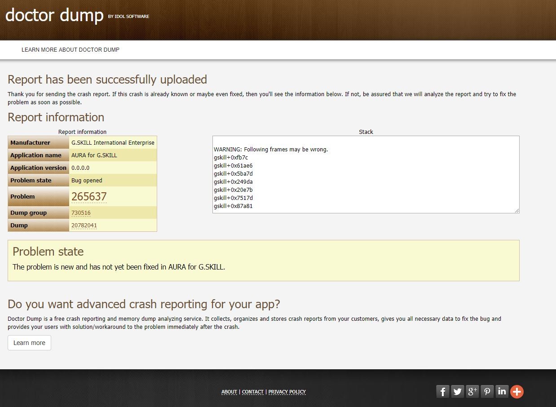Image resolution: width=556 pixels, height=407 pixels.
Task: Click AURA for G.SKILL application name value
Action: click(x=94, y=155)
